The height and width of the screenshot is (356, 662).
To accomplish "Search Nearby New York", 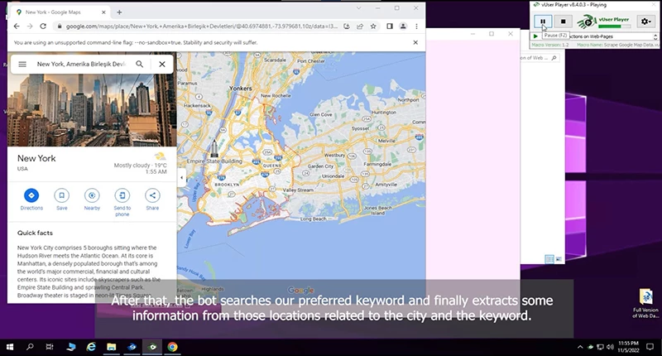I will [x=92, y=200].
